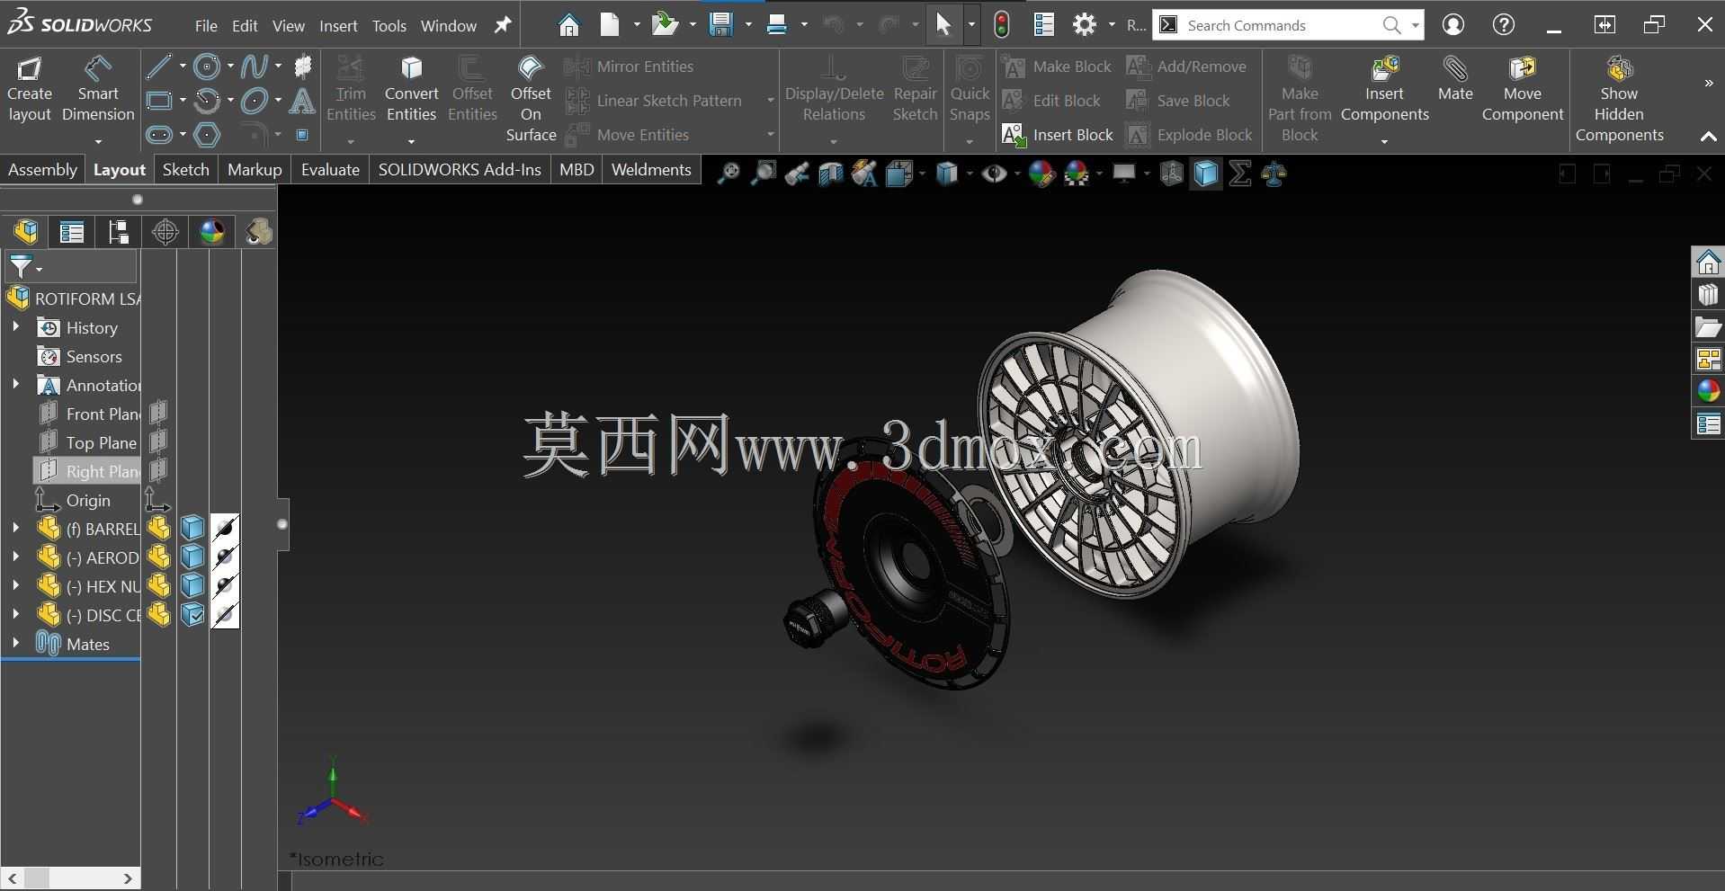Switch to the Sketch tab
The width and height of the screenshot is (1725, 891).
pos(185,170)
